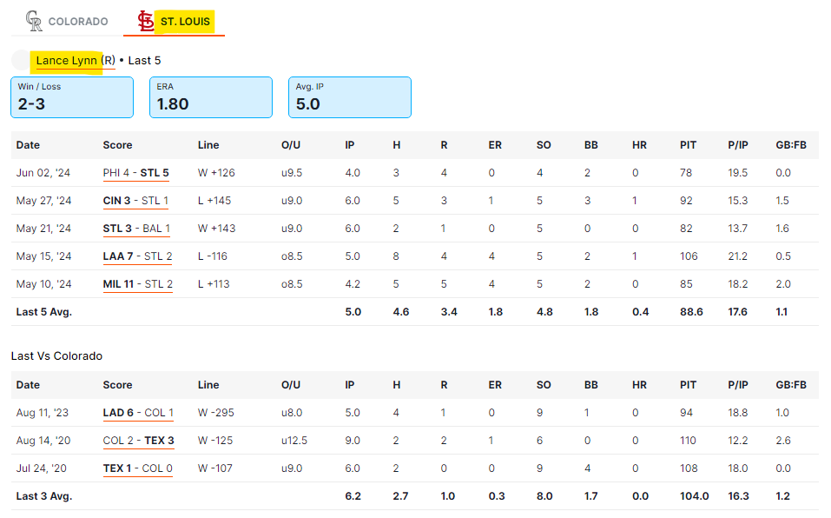The width and height of the screenshot is (831, 518).
Task: Open the TEX 1 - COL 0 game link
Action: pyautogui.click(x=138, y=468)
